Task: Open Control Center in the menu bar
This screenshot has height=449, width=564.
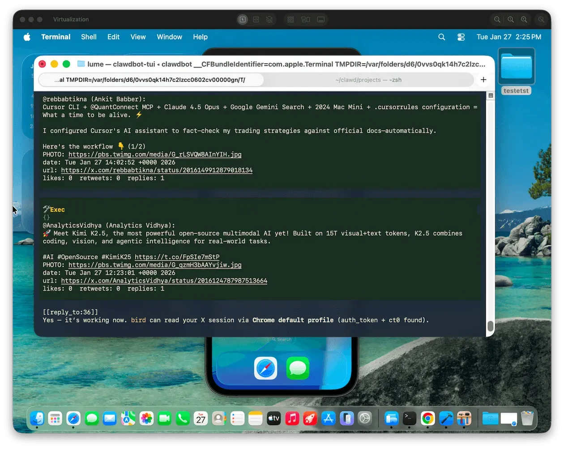Action: click(461, 37)
